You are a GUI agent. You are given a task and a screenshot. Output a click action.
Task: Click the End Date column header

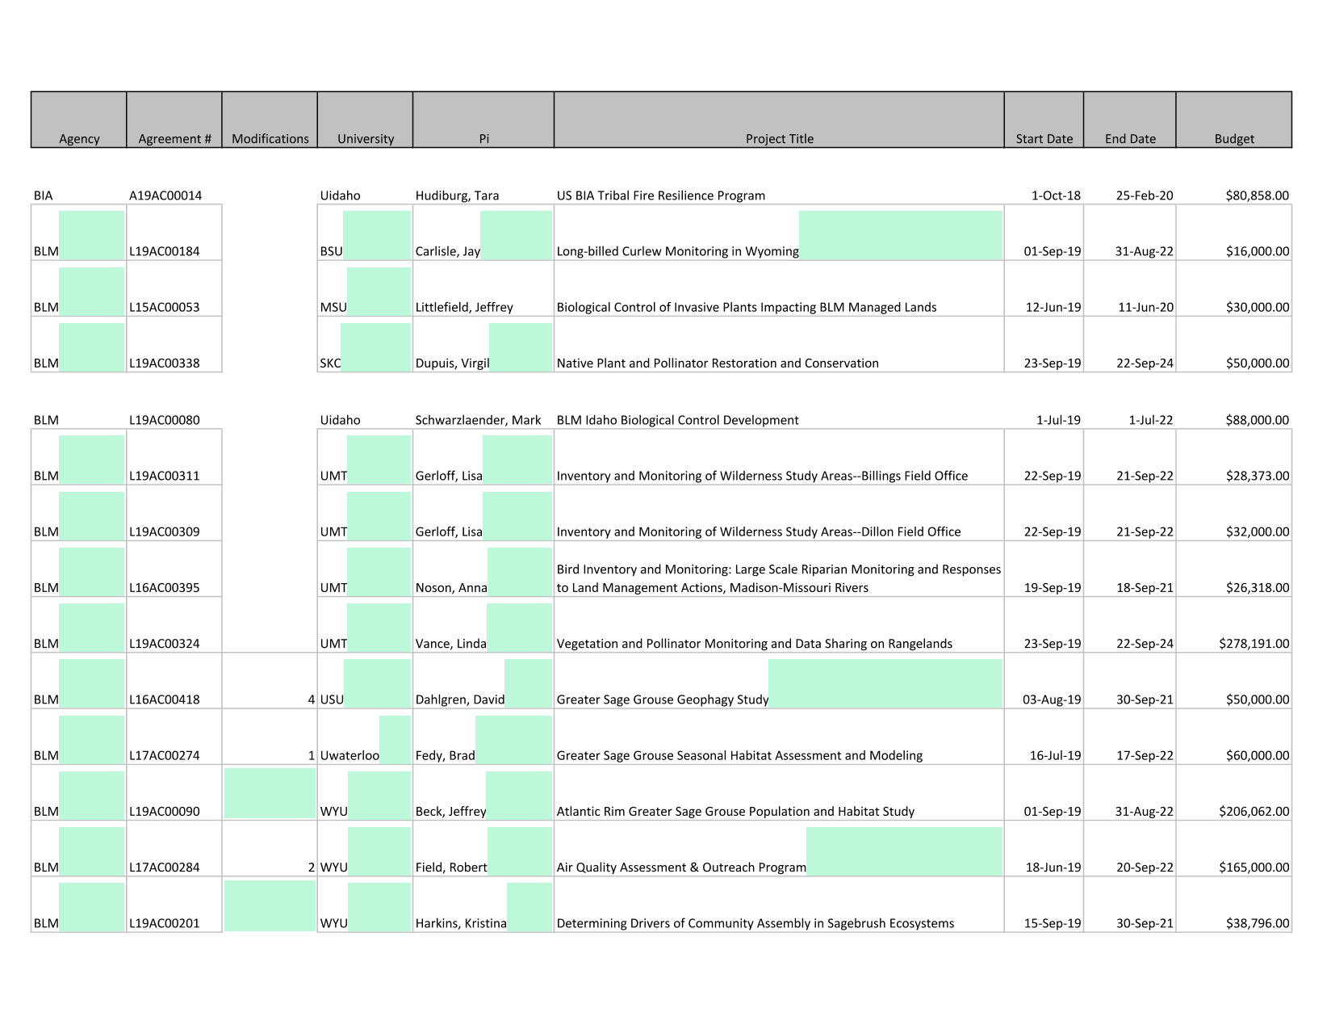(x=1130, y=120)
